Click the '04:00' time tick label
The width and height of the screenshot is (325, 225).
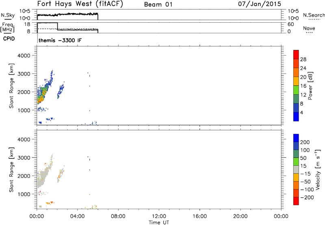(x=78, y=216)
